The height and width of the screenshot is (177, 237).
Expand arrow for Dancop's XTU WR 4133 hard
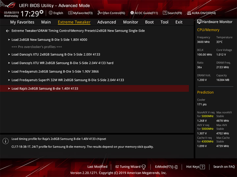[x=9, y=63]
